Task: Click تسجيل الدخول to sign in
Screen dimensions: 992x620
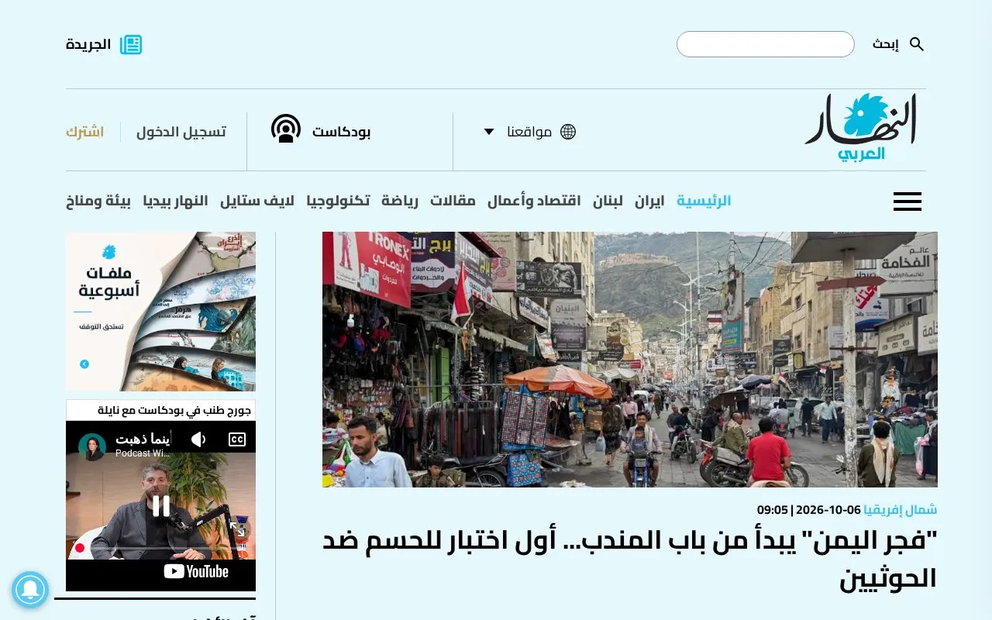Action: (x=181, y=132)
